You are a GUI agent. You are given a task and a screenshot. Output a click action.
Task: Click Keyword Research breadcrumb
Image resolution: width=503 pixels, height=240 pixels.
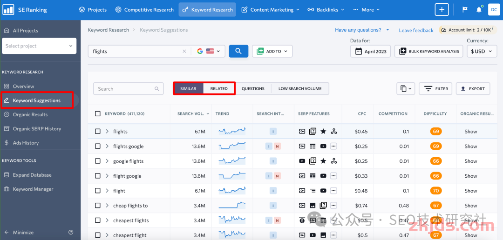tap(109, 30)
